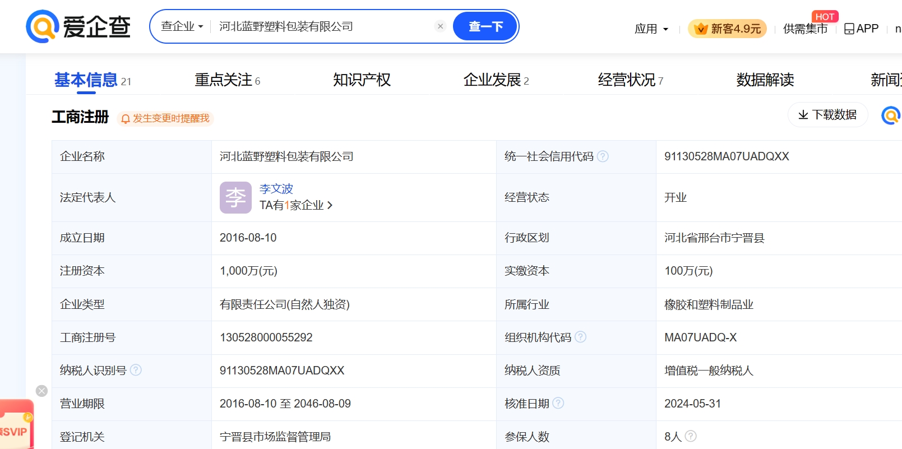Click the 下载数据 button

point(827,115)
